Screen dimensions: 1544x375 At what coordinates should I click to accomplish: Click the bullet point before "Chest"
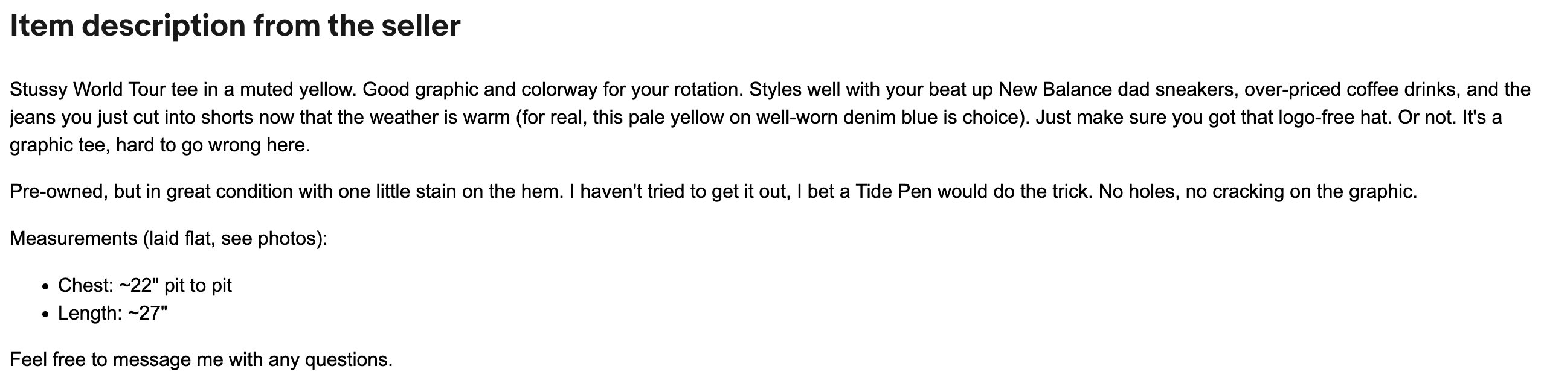[45, 287]
